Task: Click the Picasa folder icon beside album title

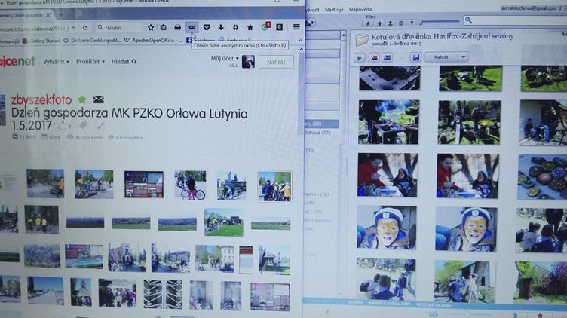Action: [362, 40]
